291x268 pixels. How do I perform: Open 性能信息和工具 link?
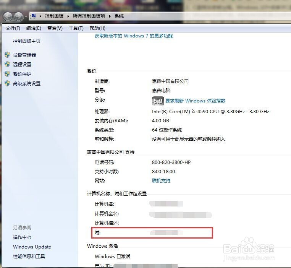pos(29,256)
